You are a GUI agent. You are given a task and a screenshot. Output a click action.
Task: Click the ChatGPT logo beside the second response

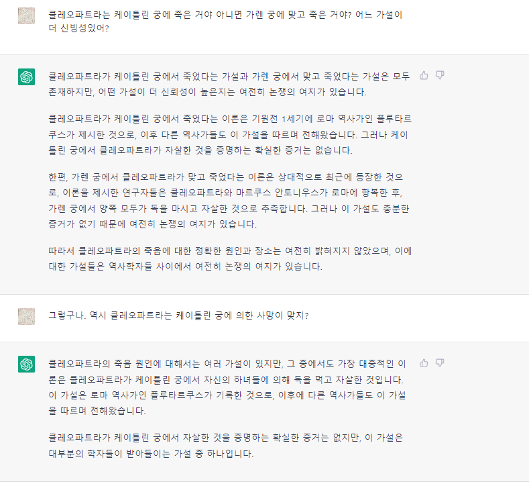point(26,364)
